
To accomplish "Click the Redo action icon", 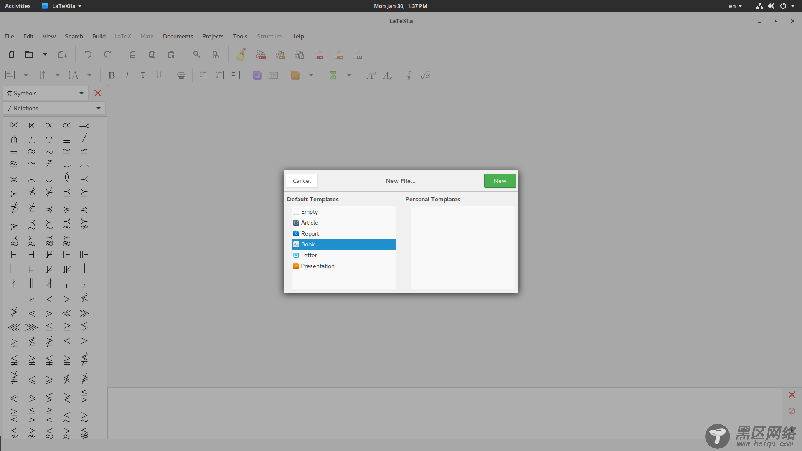I will click(x=107, y=55).
